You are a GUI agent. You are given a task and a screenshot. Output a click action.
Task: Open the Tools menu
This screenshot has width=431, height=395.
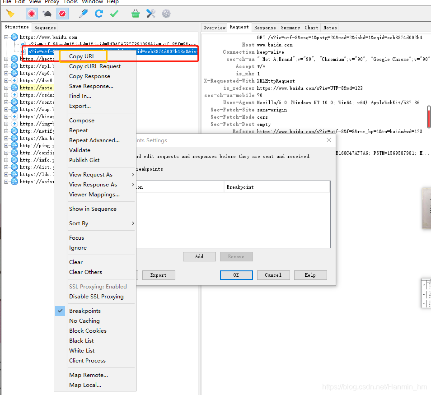click(x=70, y=2)
